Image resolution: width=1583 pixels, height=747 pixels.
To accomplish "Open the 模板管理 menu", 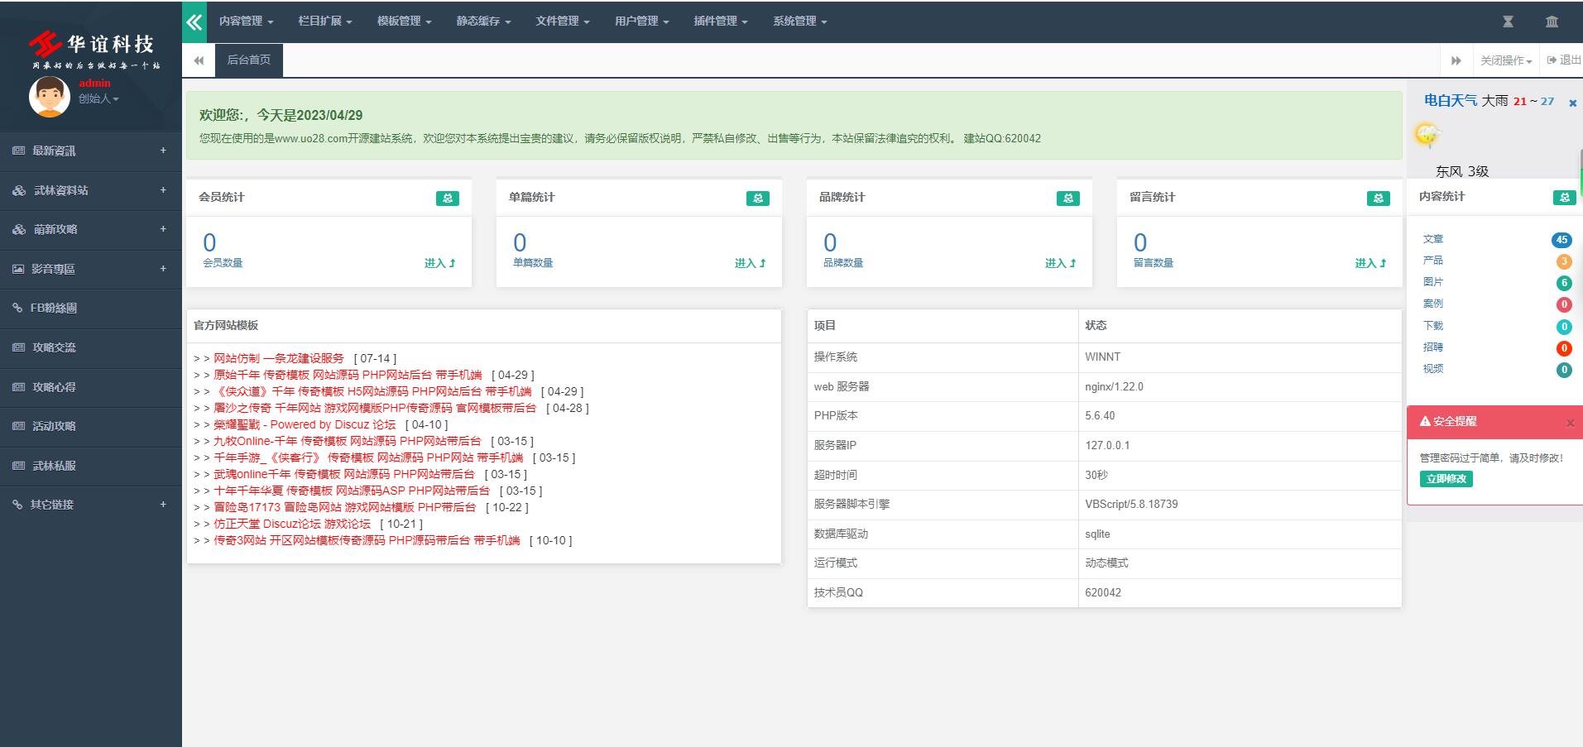I will coord(404,22).
